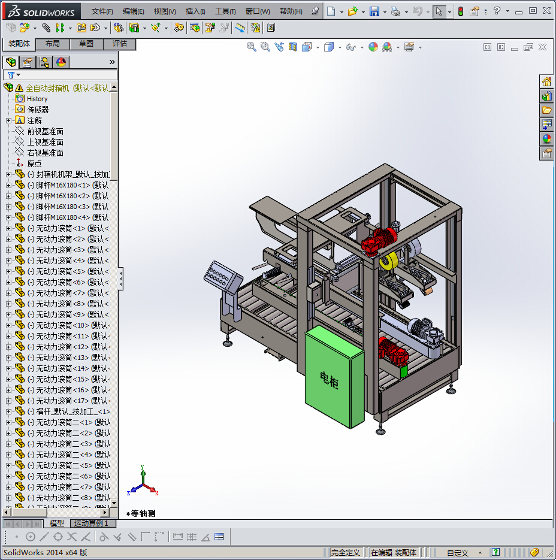Toggle the parallel snap icon
The image size is (556, 560).
click(x=131, y=537)
